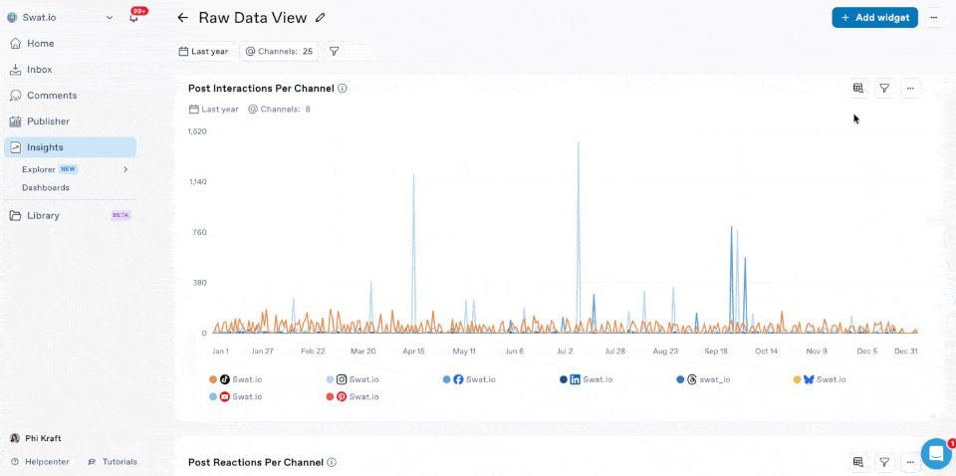Open more options for Post Reactions widget
956x476 pixels.
coord(910,462)
